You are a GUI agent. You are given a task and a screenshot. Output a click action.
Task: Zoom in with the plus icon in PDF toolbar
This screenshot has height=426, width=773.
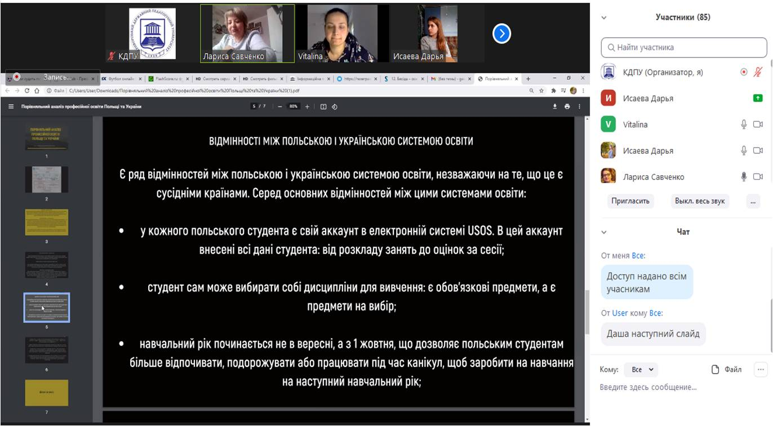coord(307,106)
